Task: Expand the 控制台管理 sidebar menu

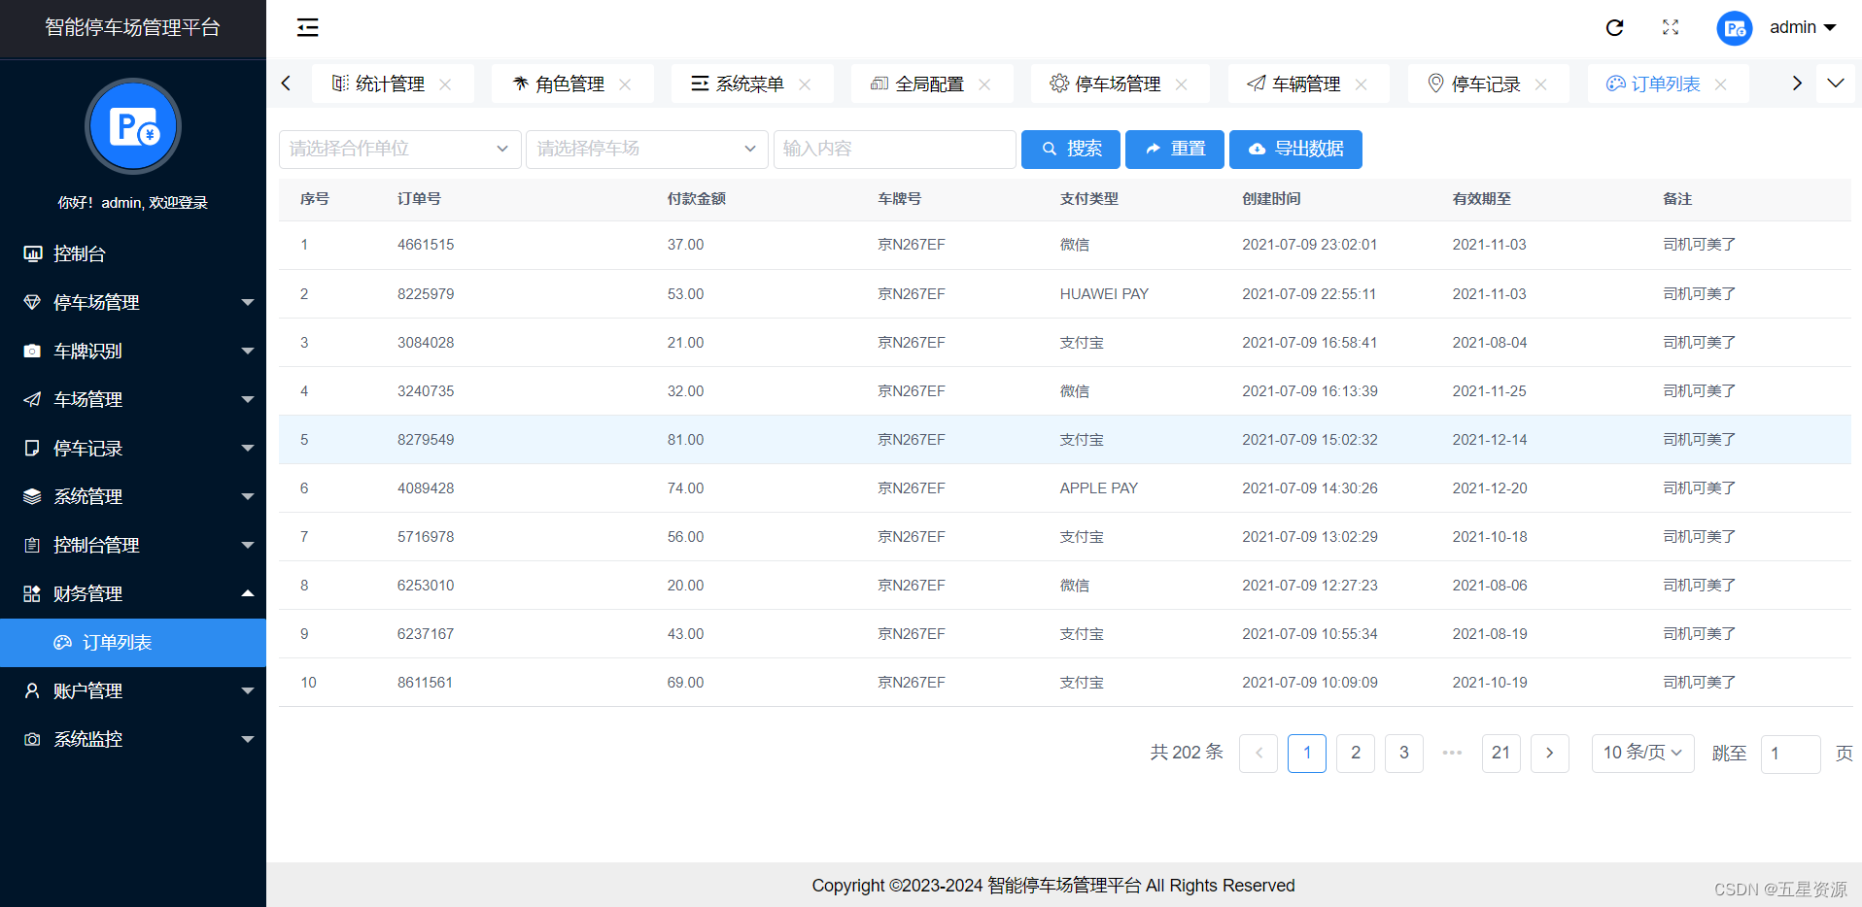Action: pos(133,545)
